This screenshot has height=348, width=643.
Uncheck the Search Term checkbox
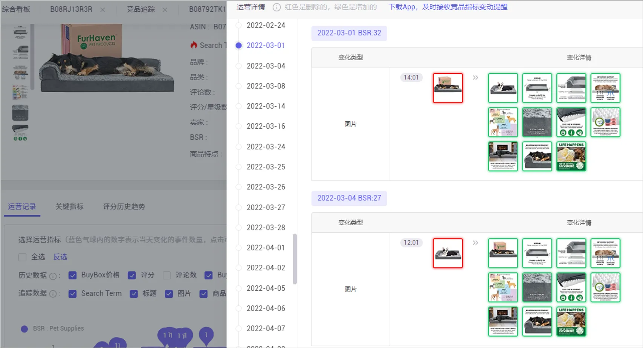click(x=73, y=294)
